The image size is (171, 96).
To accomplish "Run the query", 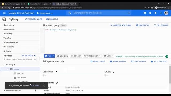I will [x=48, y=56].
